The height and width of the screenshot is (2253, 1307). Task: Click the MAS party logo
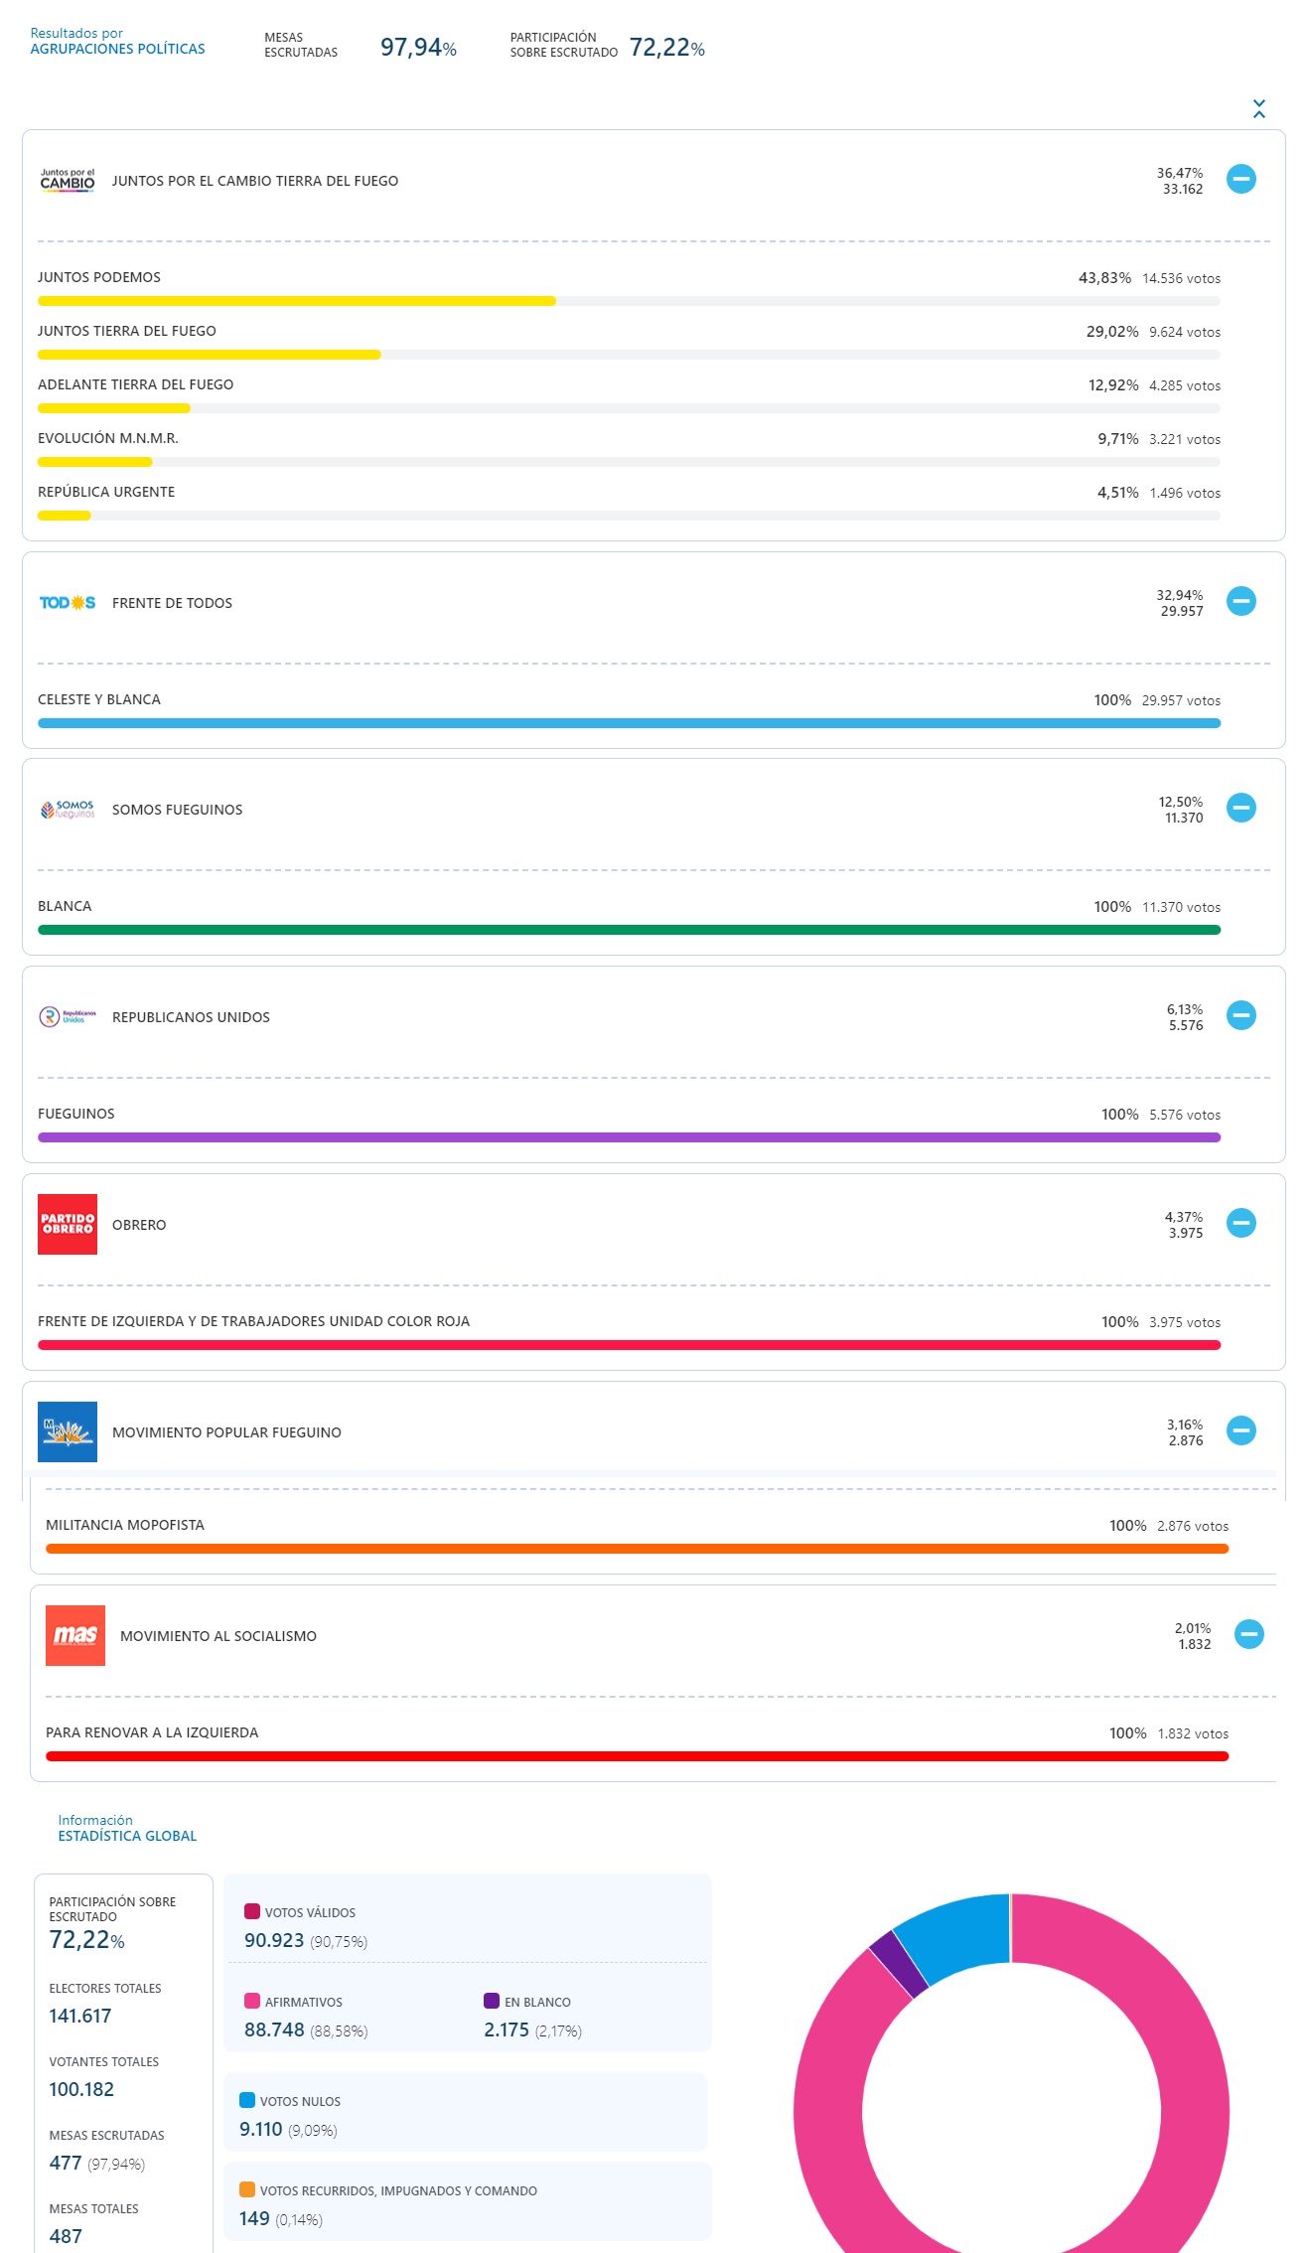pyautogui.click(x=75, y=1635)
